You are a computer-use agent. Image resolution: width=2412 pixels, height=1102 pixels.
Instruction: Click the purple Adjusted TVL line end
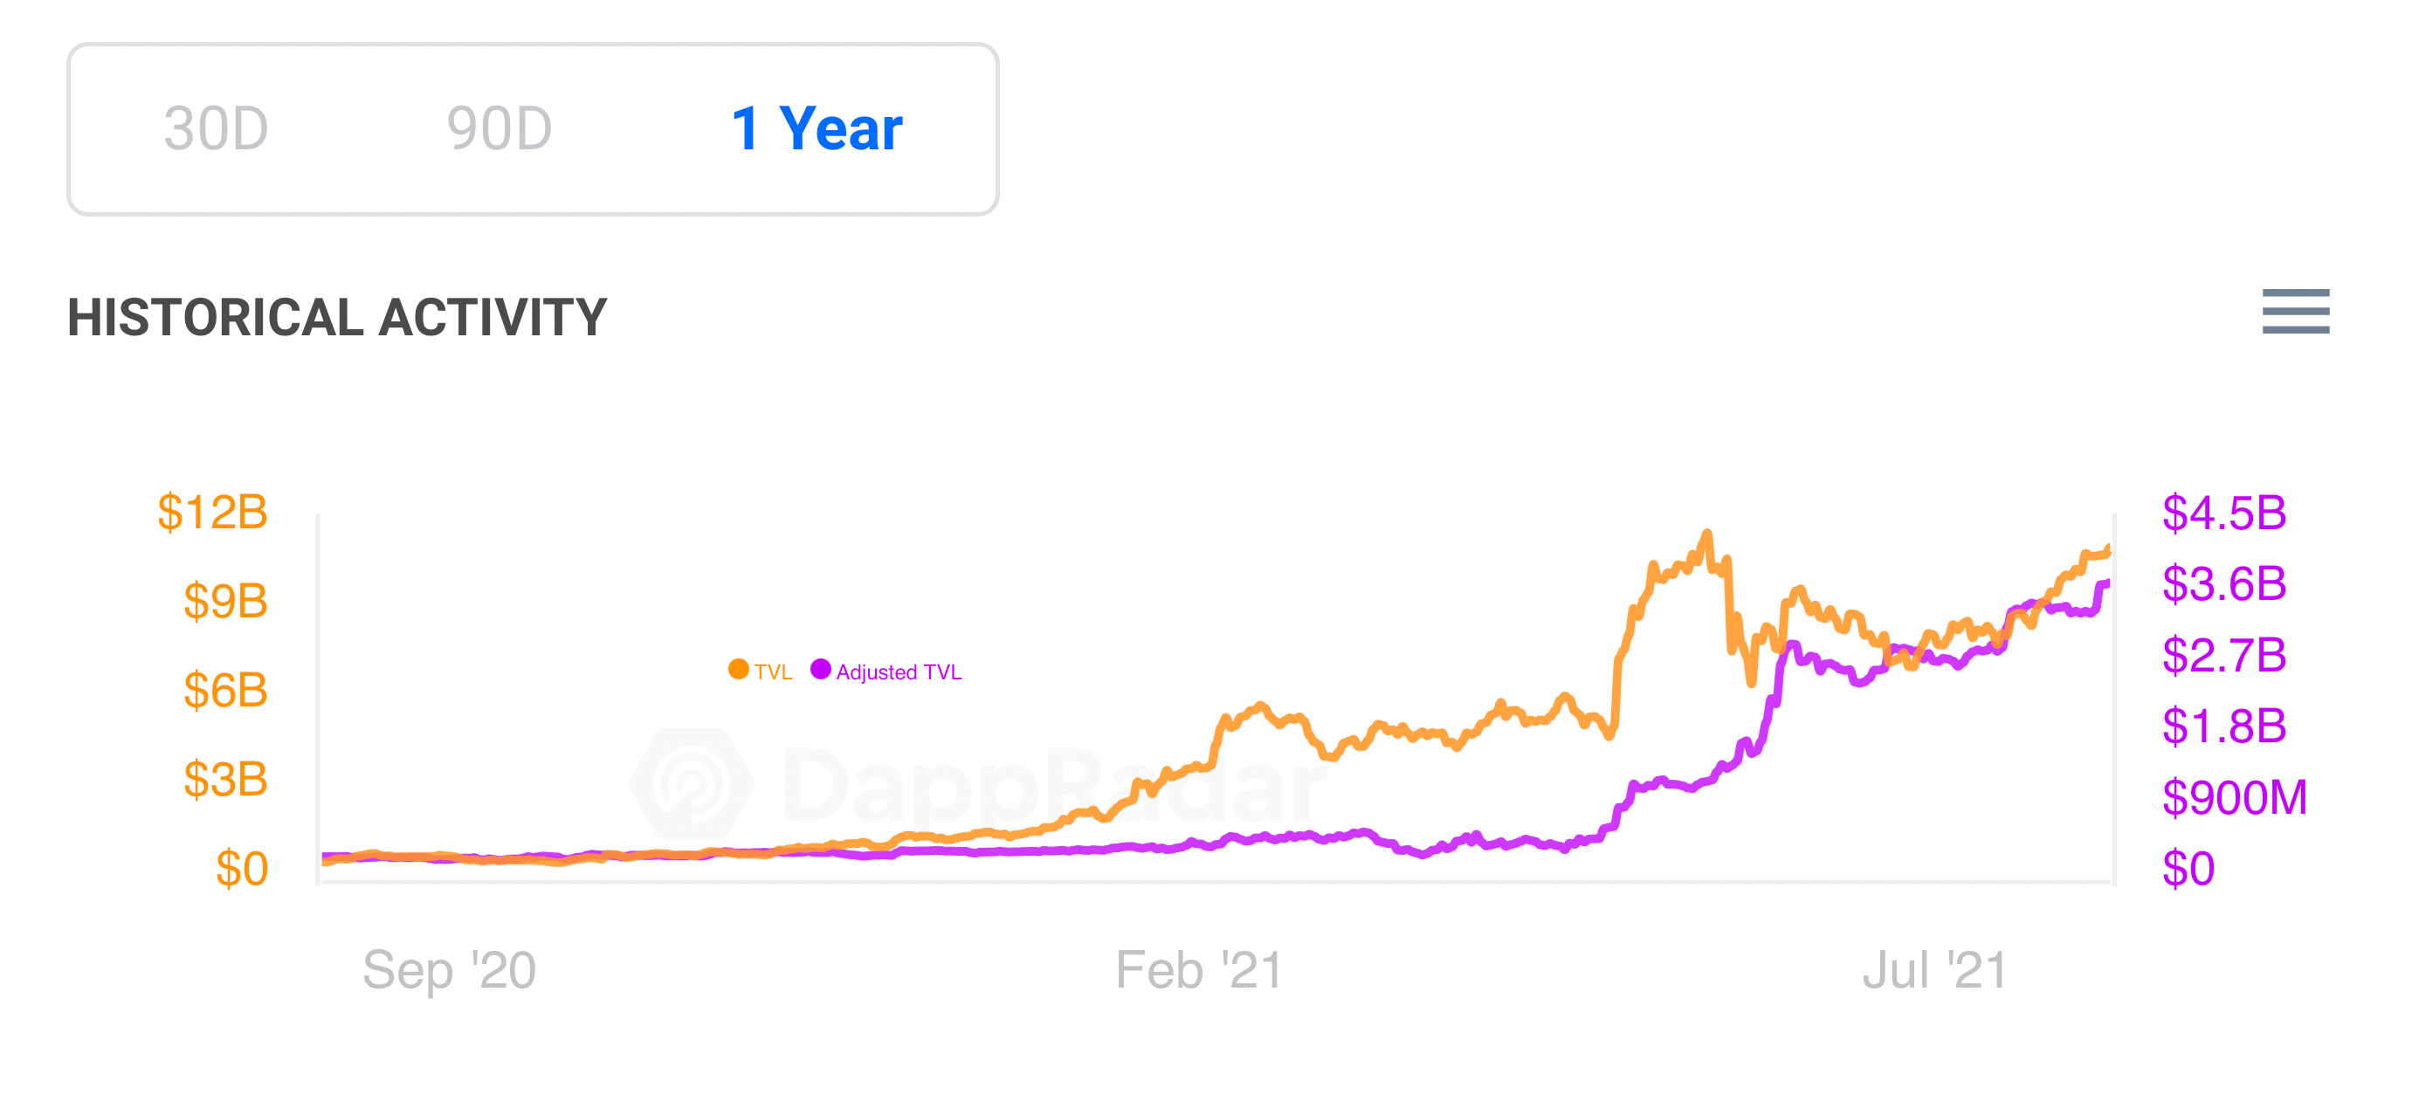coord(2105,584)
